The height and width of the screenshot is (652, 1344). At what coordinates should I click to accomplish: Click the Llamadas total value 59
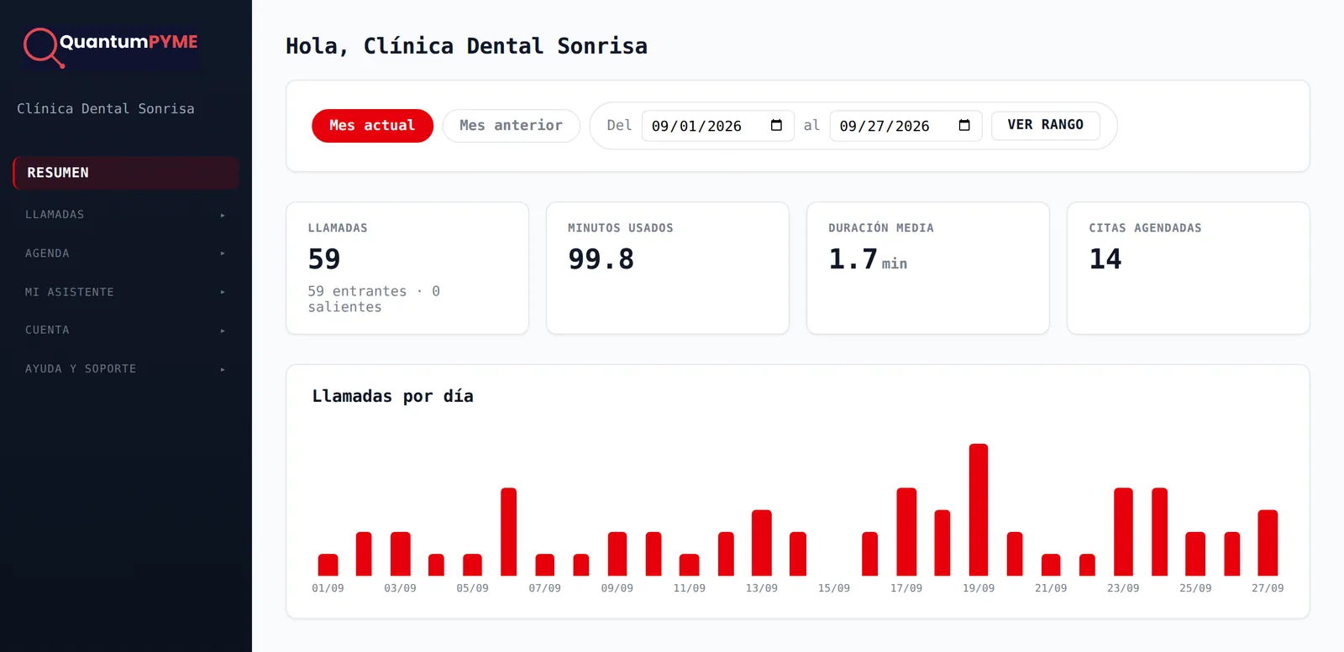[324, 259]
